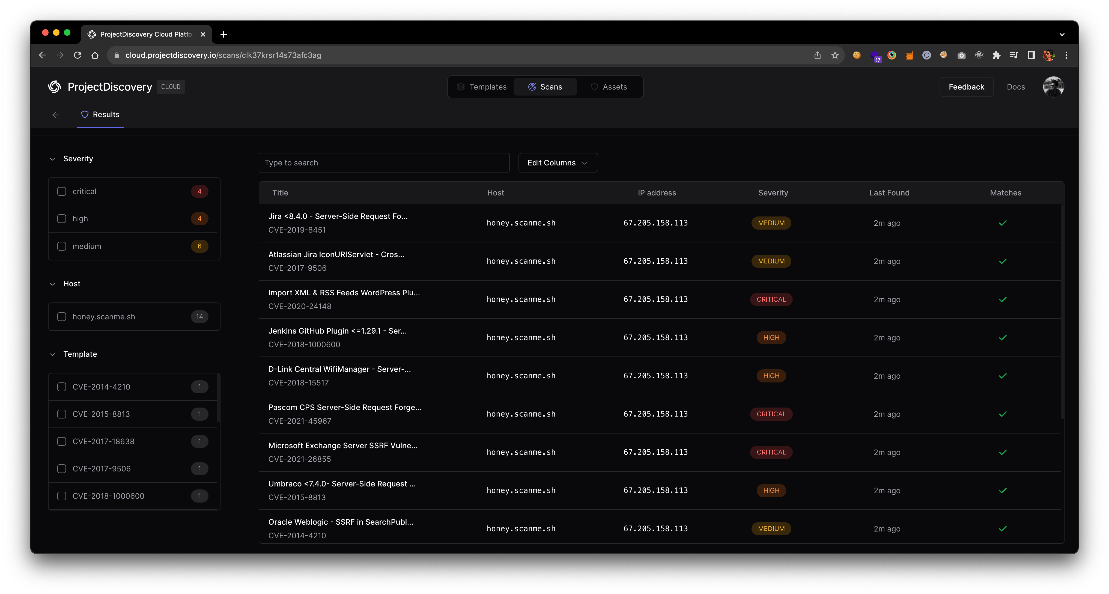Open the Docs link
The width and height of the screenshot is (1109, 594).
pos(1016,87)
